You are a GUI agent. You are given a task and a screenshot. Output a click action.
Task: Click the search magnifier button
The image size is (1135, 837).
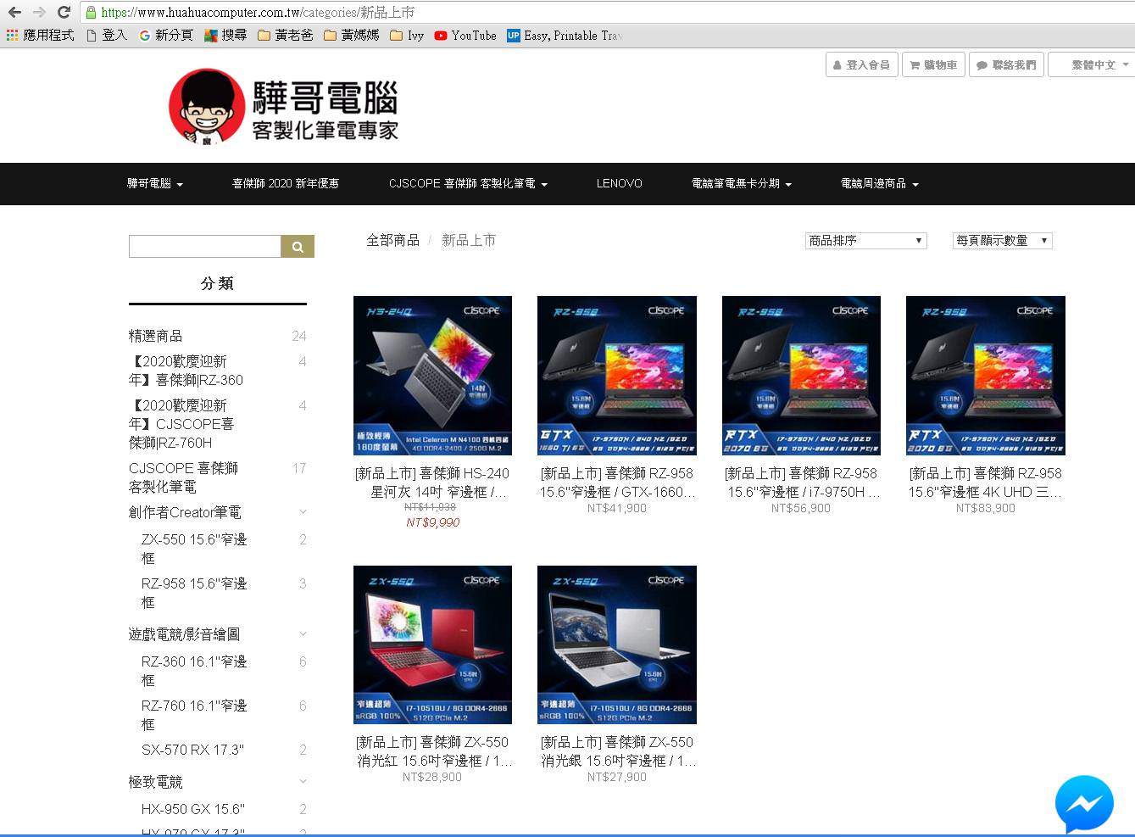click(298, 246)
